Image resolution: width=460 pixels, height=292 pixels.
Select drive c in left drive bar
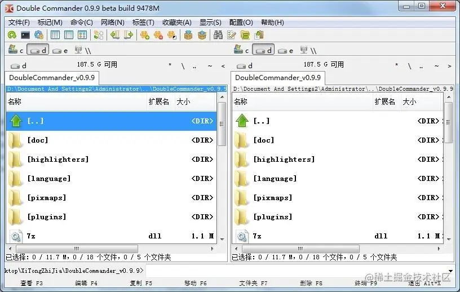(16, 50)
